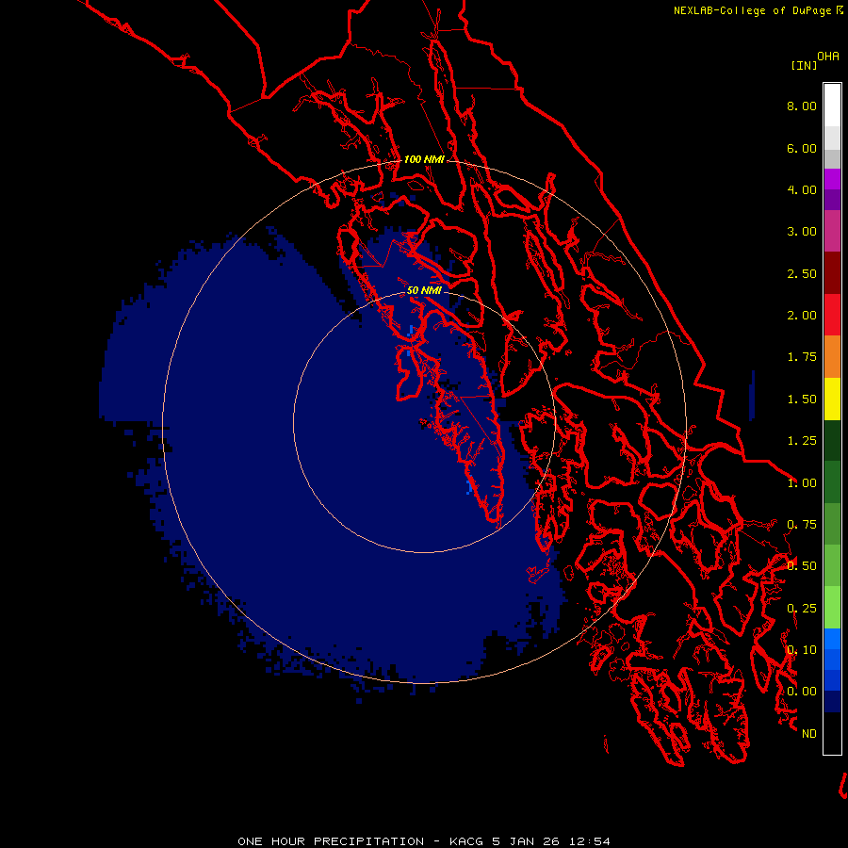The height and width of the screenshot is (848, 848).
Task: Click the 2.50 legend value
Action: pos(802,273)
